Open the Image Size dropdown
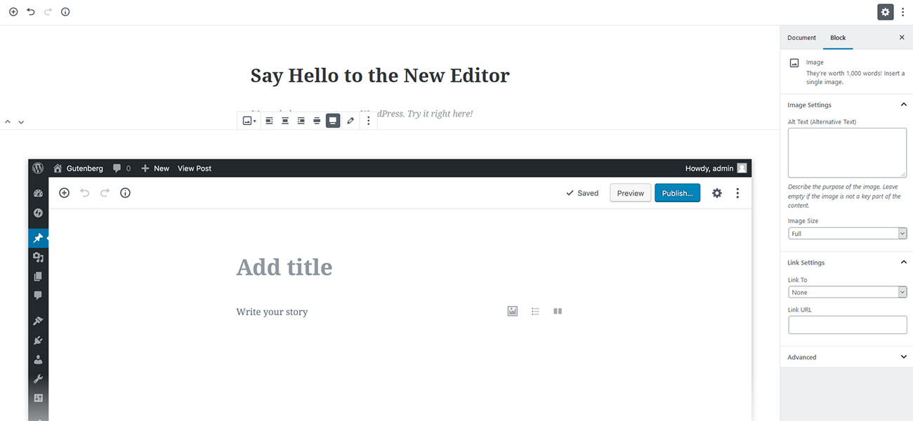This screenshot has width=913, height=421. 848,234
